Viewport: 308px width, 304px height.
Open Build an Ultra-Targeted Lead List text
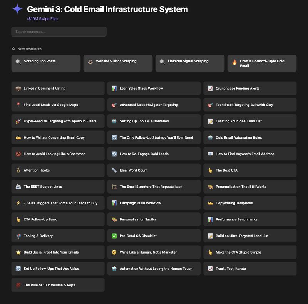pyautogui.click(x=242, y=236)
